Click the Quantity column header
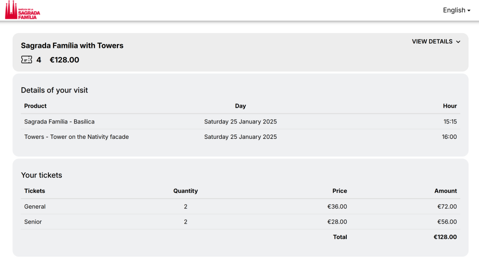Screen dimensions: 479x260 click(x=185, y=191)
